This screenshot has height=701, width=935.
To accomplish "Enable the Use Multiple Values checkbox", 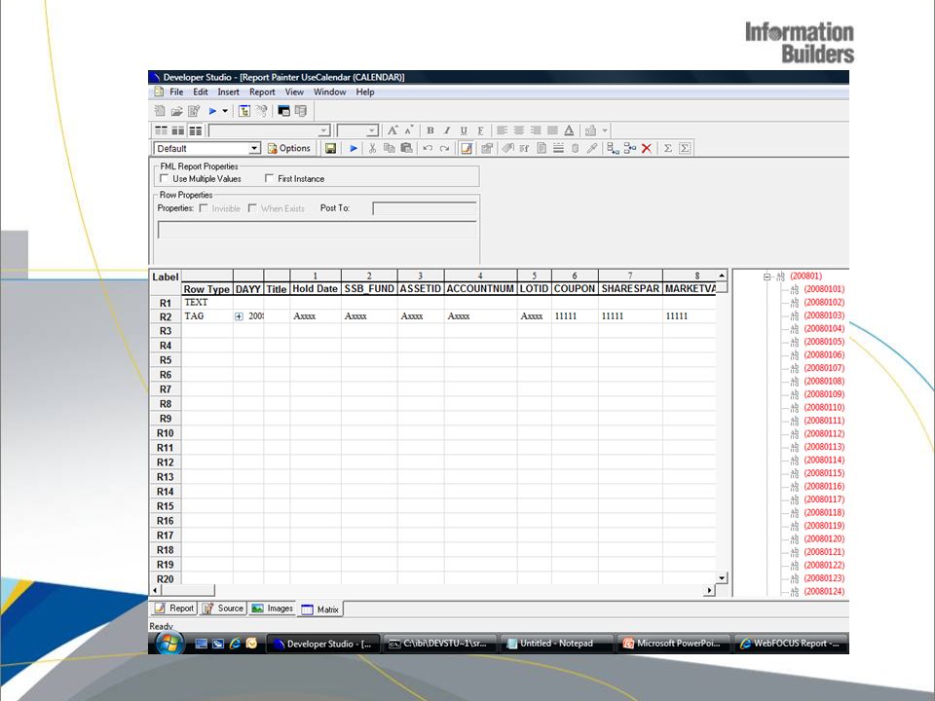I will (x=164, y=178).
